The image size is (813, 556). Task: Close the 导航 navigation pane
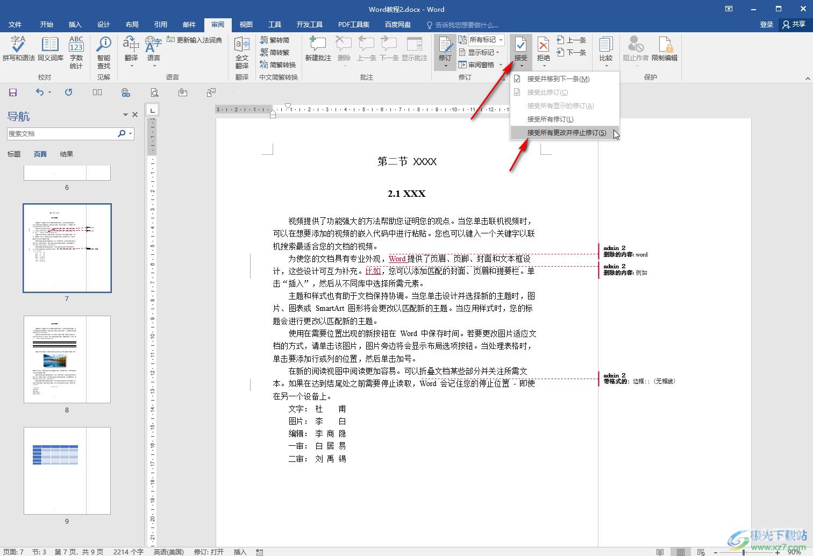coord(135,115)
